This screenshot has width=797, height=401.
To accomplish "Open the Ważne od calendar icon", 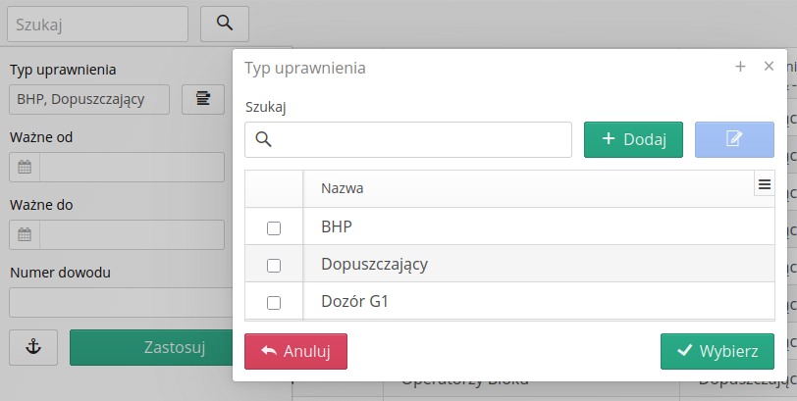I will tap(25, 167).
